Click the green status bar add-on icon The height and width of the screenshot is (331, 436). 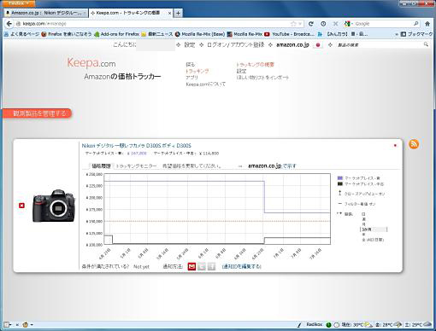click(x=328, y=325)
